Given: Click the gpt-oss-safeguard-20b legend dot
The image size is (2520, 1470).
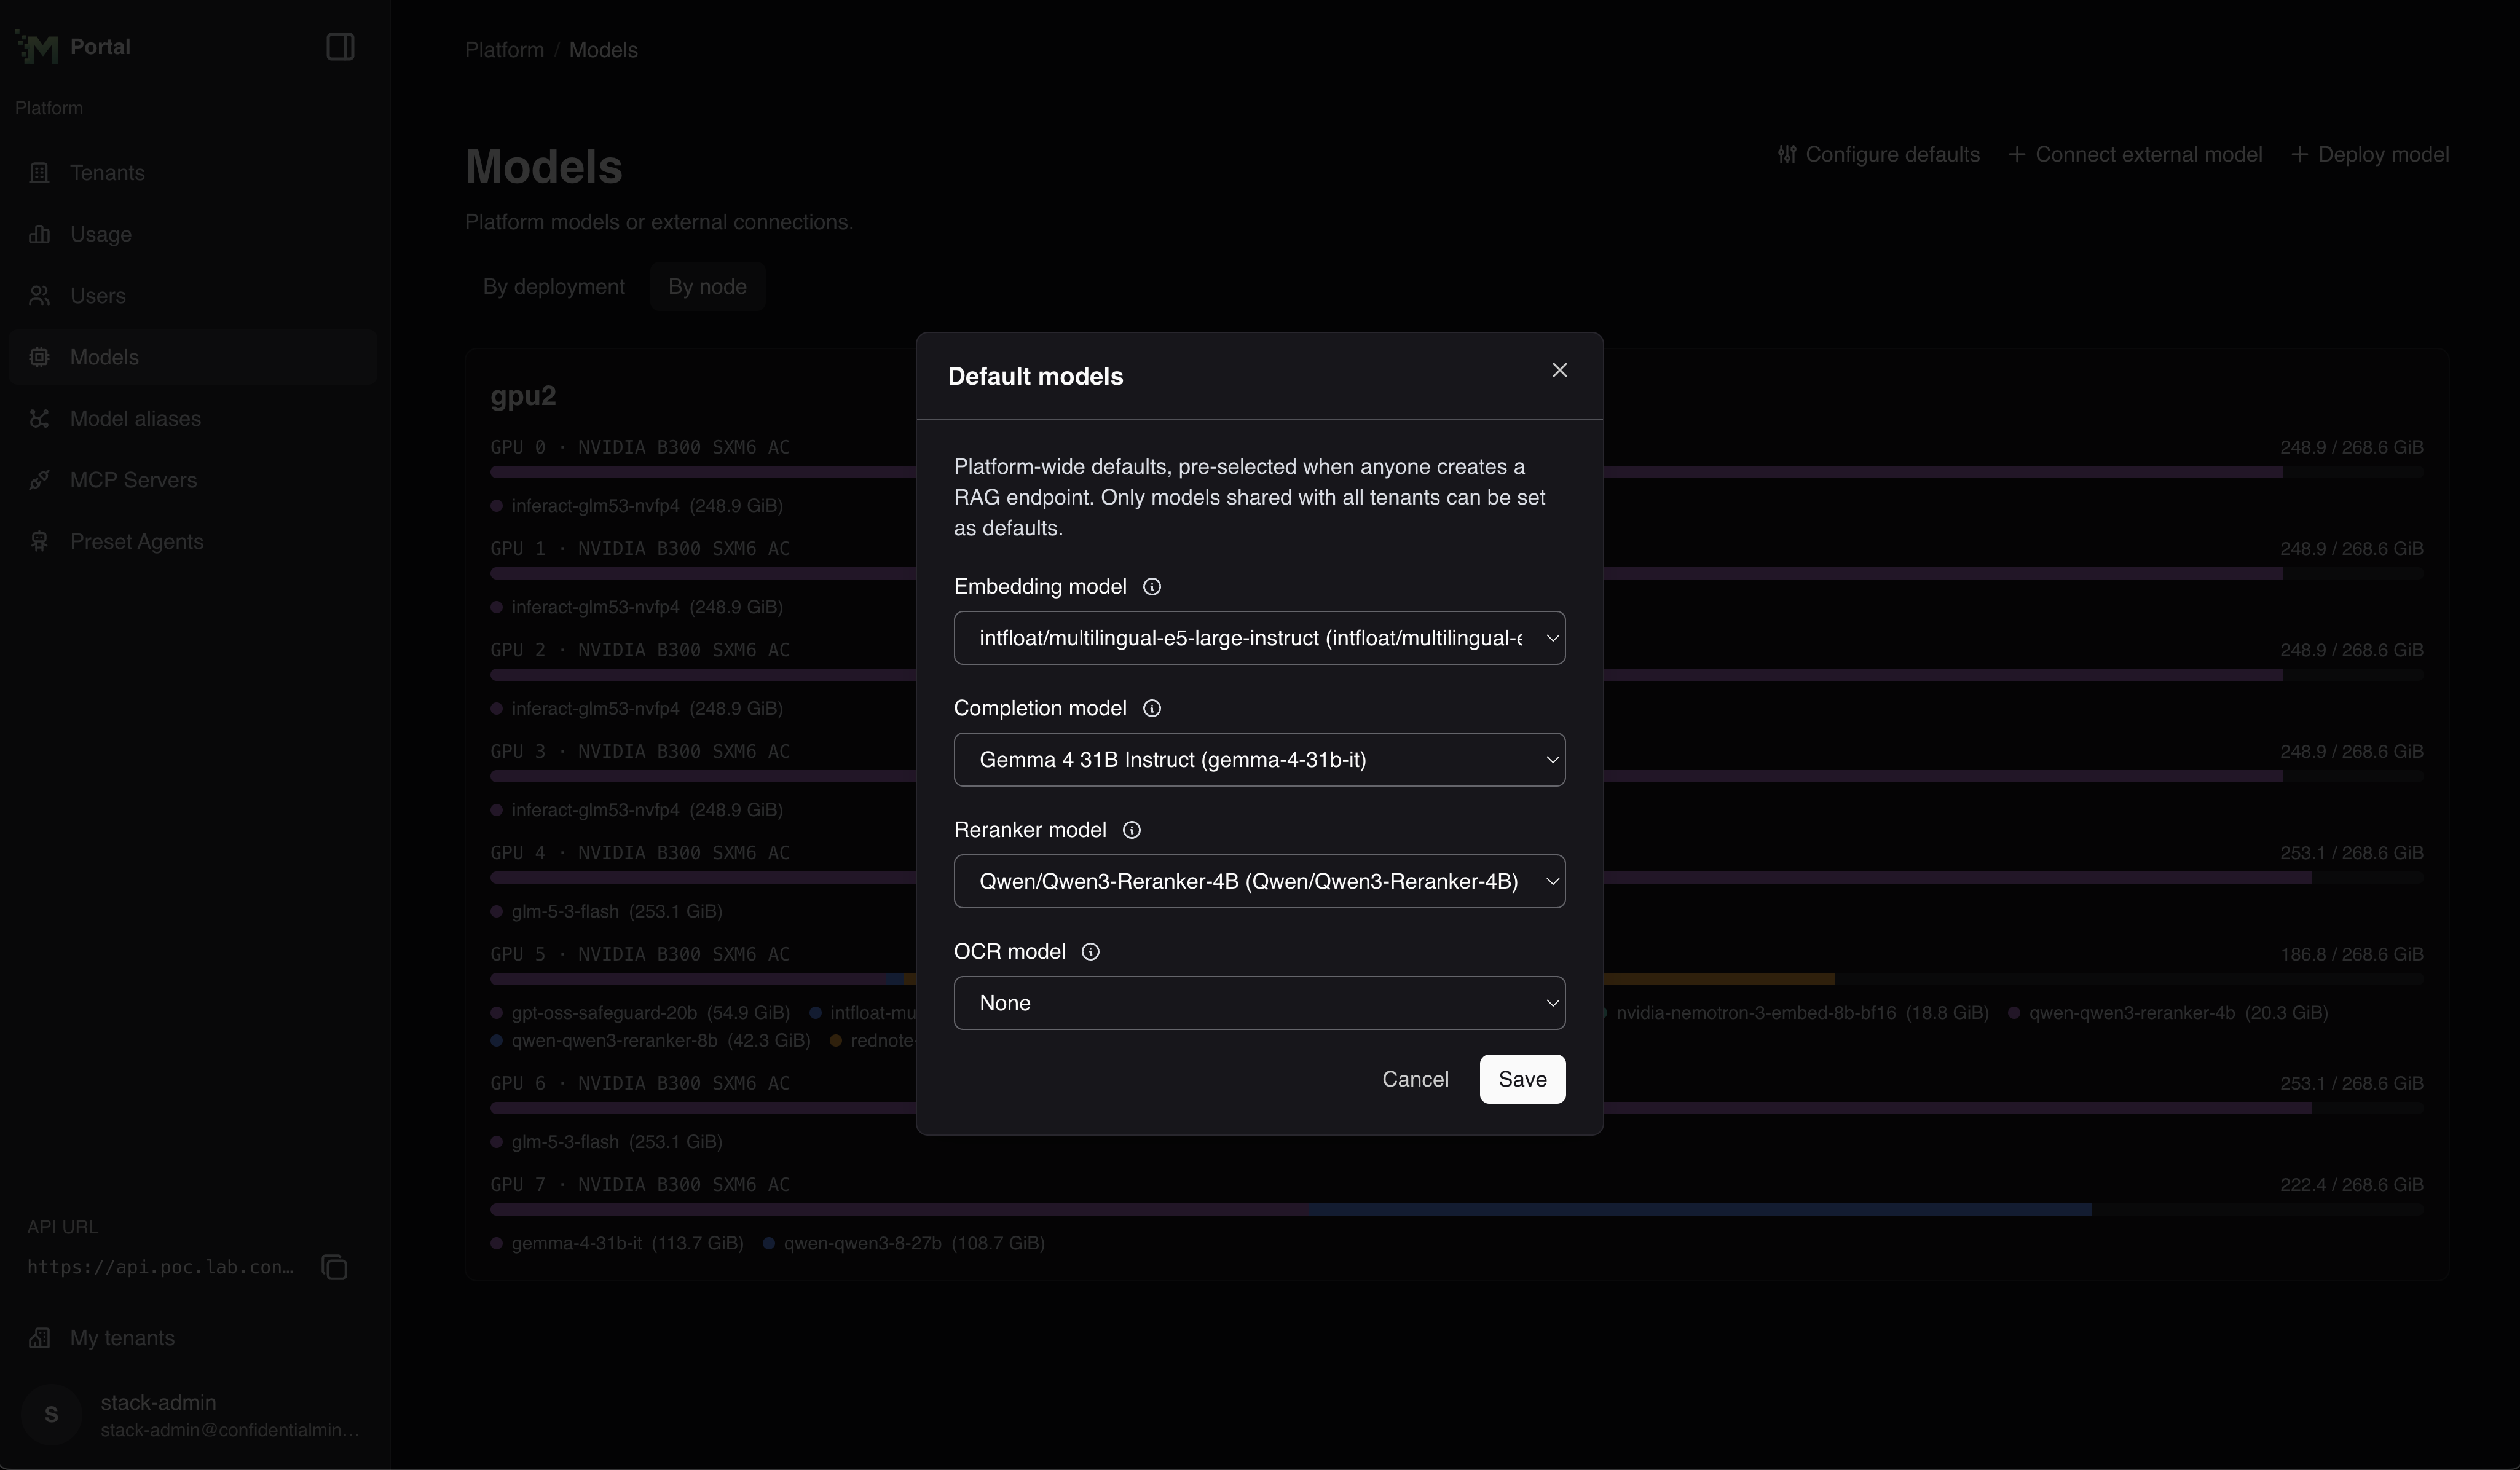Looking at the screenshot, I should point(496,1013).
